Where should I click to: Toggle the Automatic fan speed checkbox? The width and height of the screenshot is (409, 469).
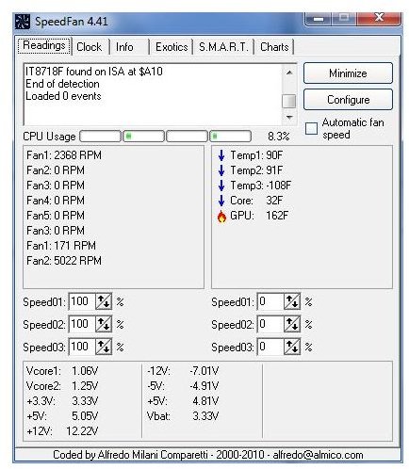point(311,128)
